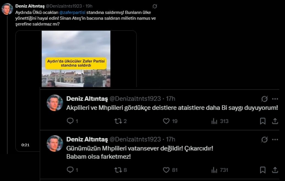Click Grok icon on the top tweet
285x181 pixels.
tap(155, 6)
